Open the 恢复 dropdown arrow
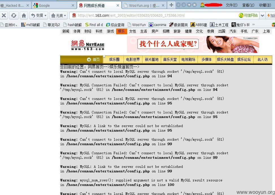275x195 pixels. coord(46,16)
